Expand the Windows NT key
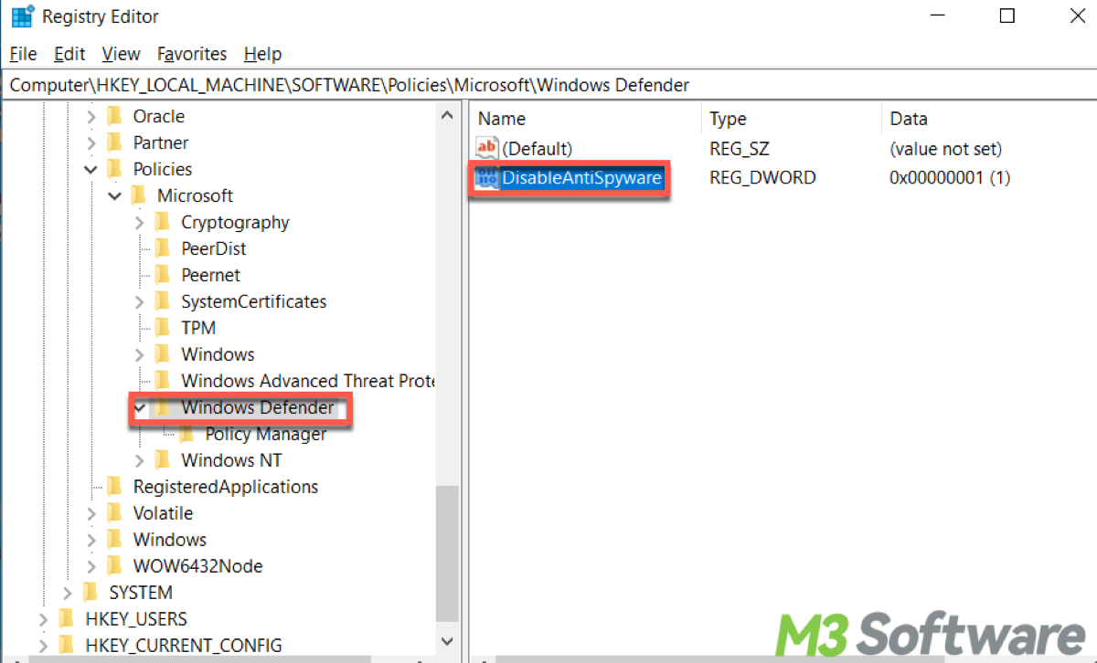The image size is (1097, 663). coord(139,461)
